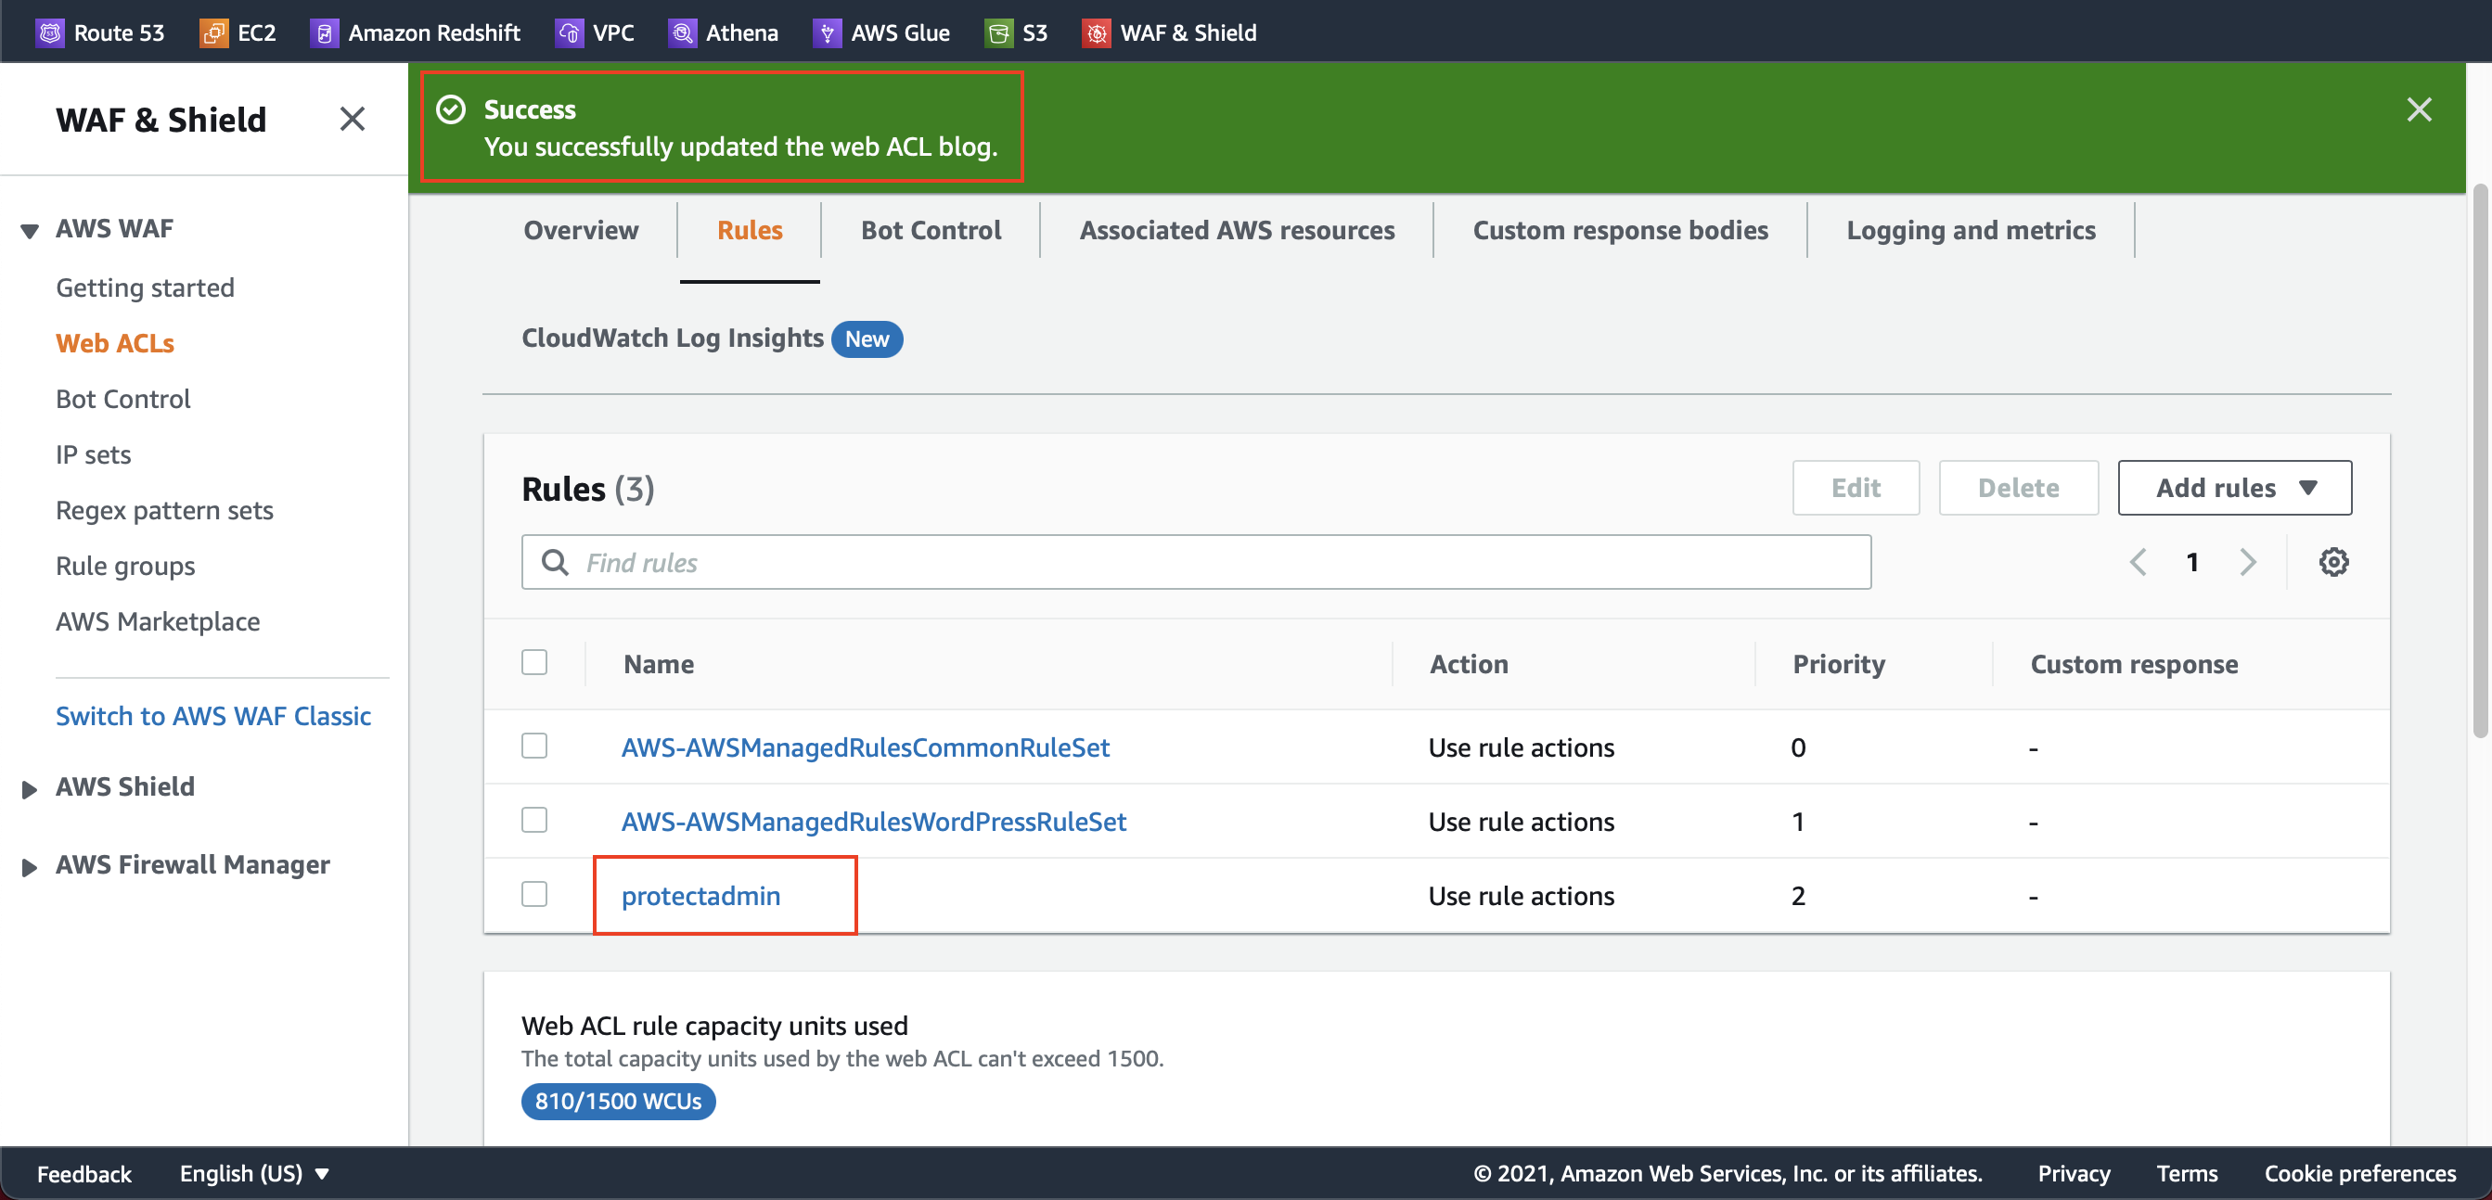Viewport: 2492px width, 1200px height.
Task: Open the WAF & Shield shortcut icon
Action: pos(1096,32)
